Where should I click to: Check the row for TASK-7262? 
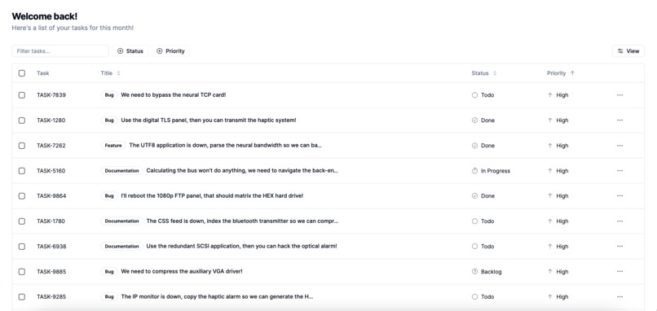[x=22, y=146]
